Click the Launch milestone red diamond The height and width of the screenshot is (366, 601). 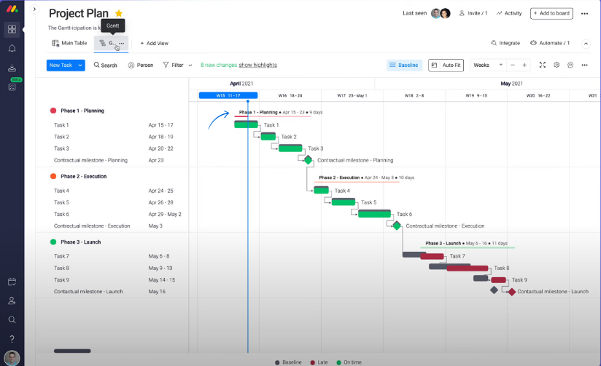(512, 292)
